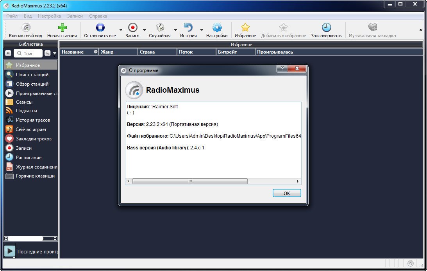Open dropdown arrow next to История
The width and height of the screenshot is (427, 271).
(202, 30)
